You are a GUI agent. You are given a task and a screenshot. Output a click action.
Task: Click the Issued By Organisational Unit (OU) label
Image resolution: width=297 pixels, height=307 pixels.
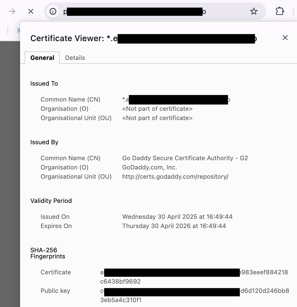[x=76, y=177]
